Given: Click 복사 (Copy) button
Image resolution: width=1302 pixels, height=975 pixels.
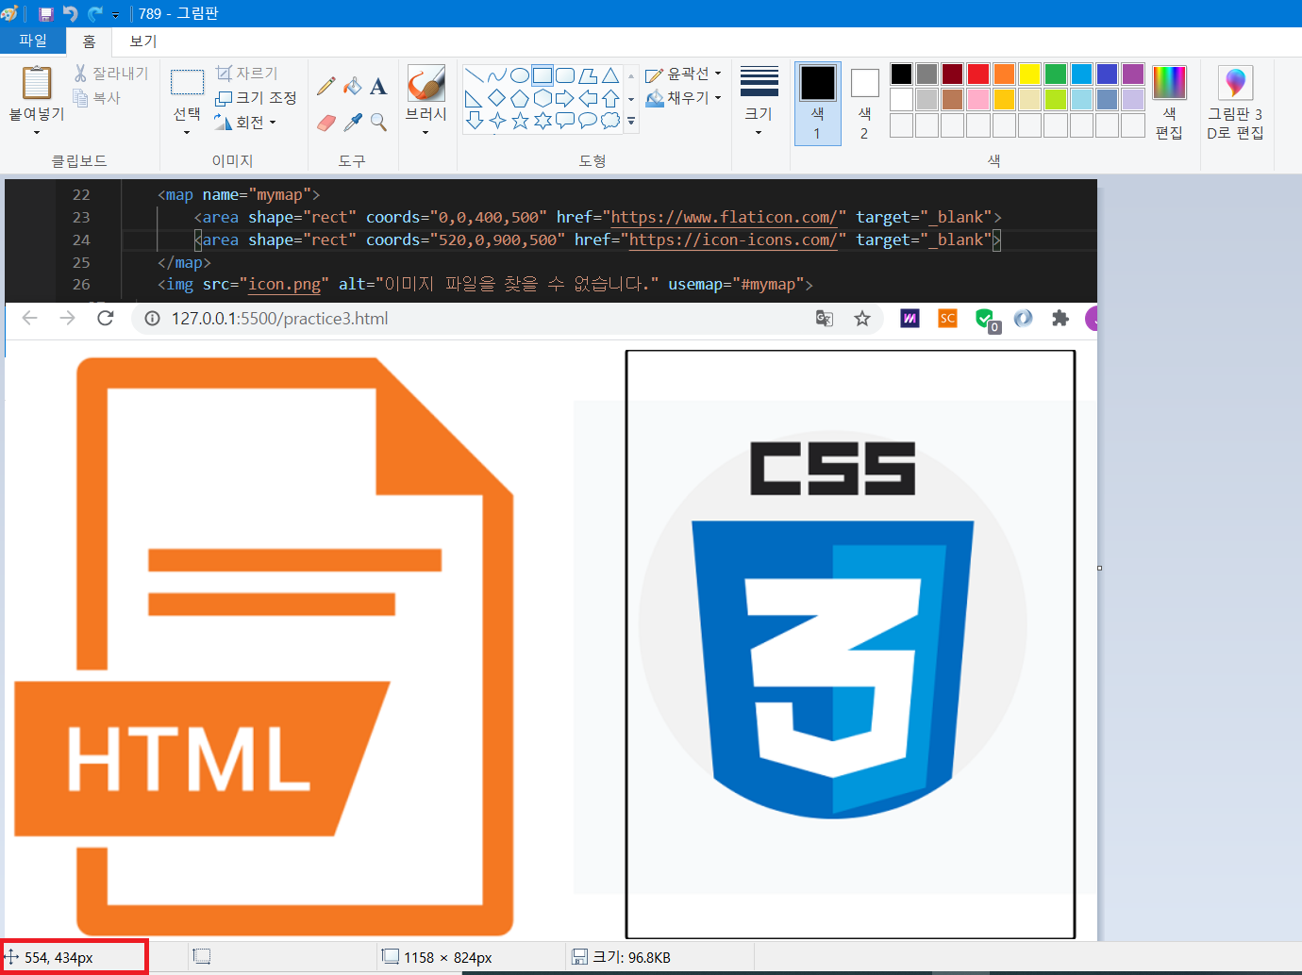Looking at the screenshot, I should (97, 98).
